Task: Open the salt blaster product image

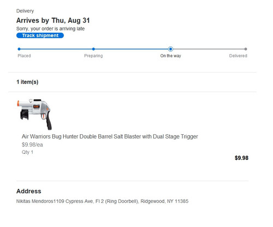Action: pos(34,115)
